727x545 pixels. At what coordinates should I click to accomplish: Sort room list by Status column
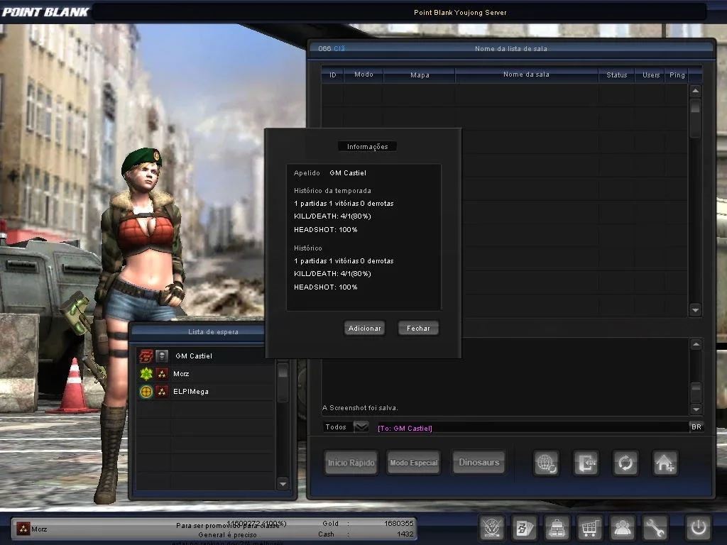[617, 75]
